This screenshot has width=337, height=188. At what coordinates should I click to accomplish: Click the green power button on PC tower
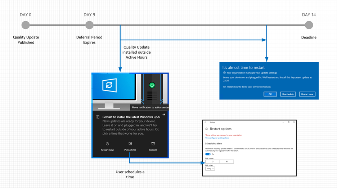[152, 85]
